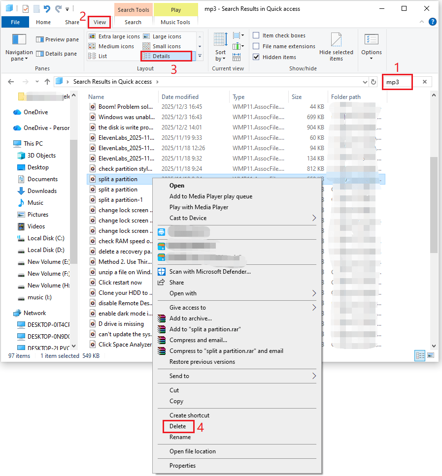Click the file list vertical scrollbar

(434, 206)
